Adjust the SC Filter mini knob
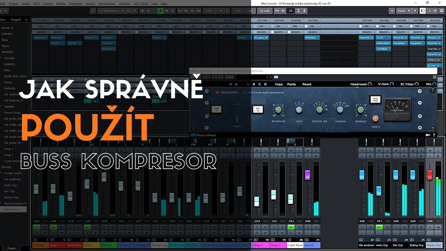The width and height of the screenshot is (446, 251). point(417,84)
